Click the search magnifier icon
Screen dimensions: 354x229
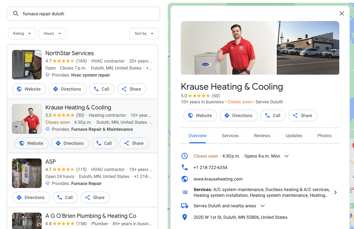tap(15, 14)
